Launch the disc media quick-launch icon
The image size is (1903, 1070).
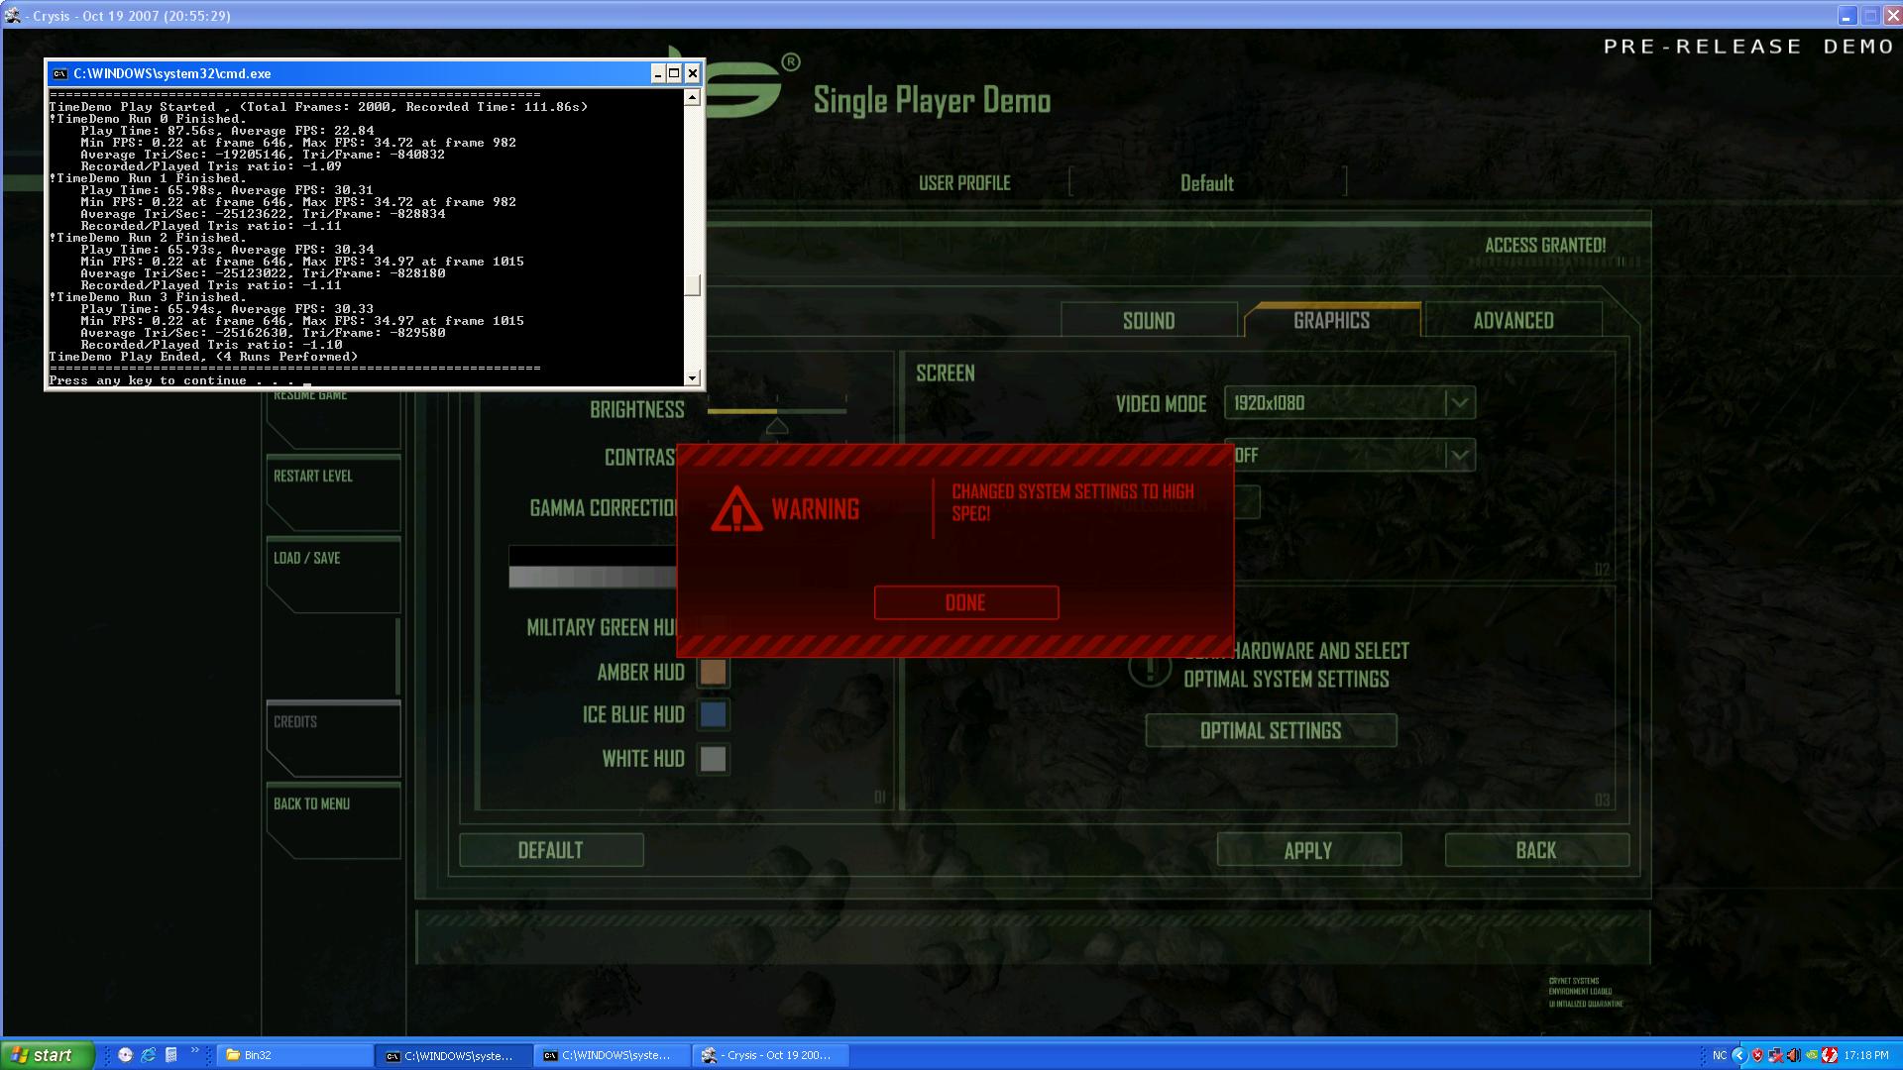(x=125, y=1055)
